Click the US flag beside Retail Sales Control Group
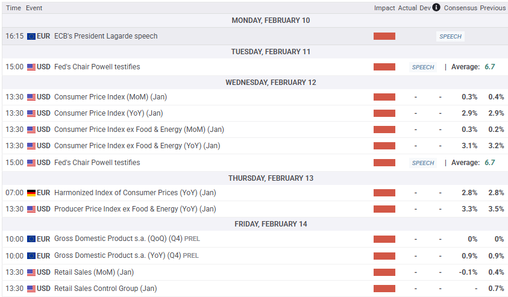The image size is (508, 297). (x=31, y=289)
